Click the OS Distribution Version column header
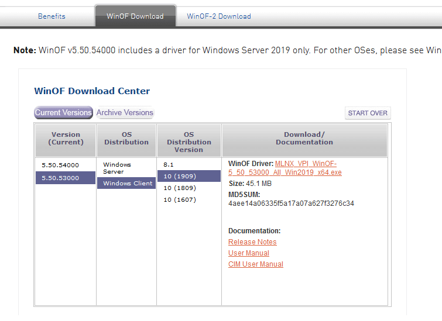442x321 pixels. (x=189, y=140)
